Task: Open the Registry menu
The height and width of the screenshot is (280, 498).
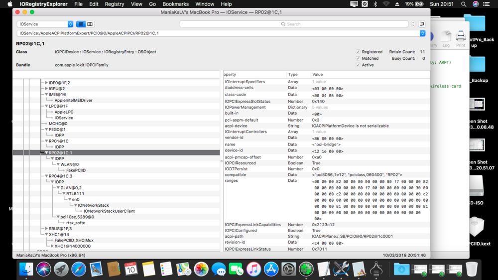Action: point(115,4)
